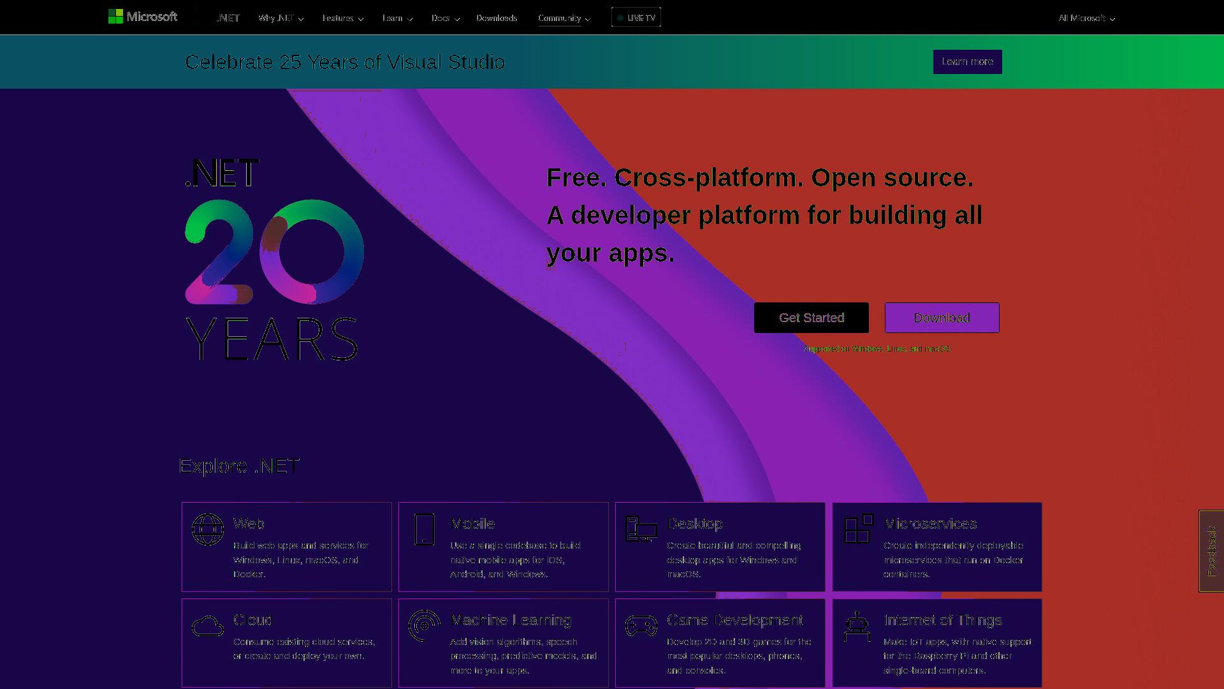Open the Internet of Things card heading

pos(943,620)
